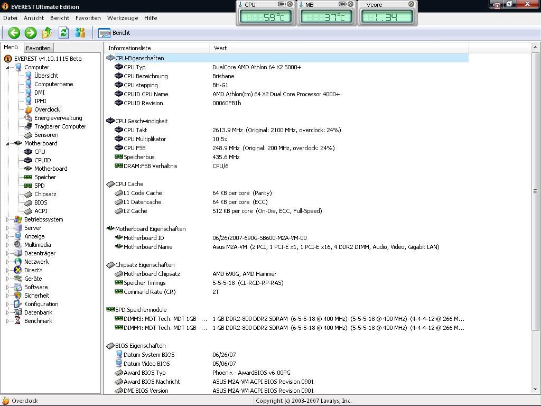The image size is (541, 406).
Task: Close the CPU temperature gadget
Action: point(290,4)
